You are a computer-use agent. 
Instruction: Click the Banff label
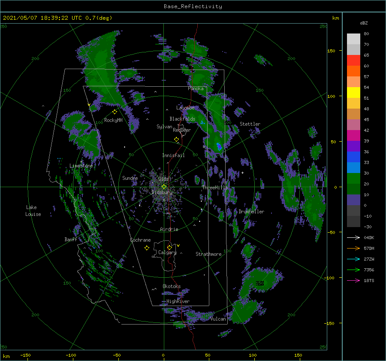coord(71,240)
